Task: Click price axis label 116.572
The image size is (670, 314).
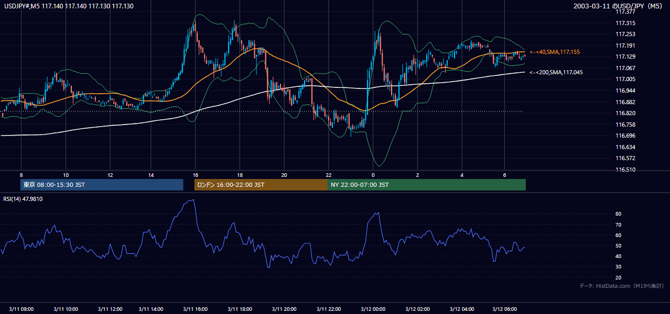Action: click(x=625, y=158)
